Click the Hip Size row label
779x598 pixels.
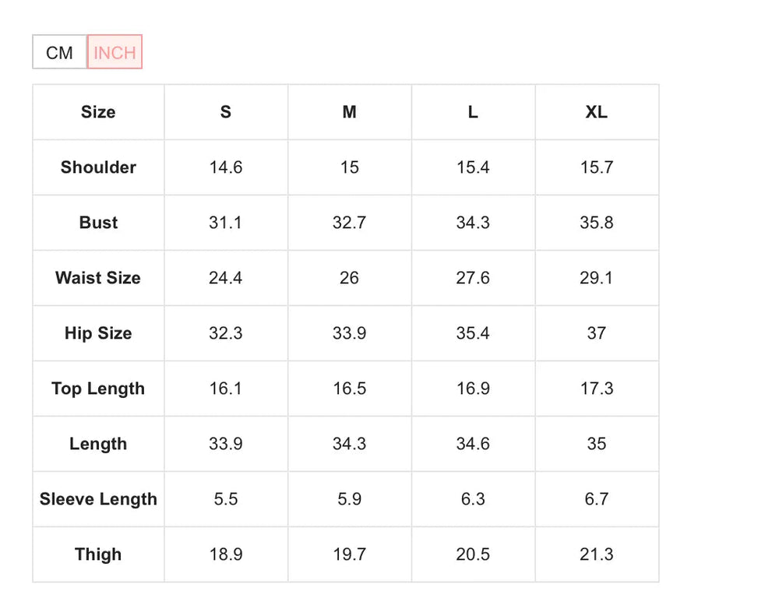97,333
